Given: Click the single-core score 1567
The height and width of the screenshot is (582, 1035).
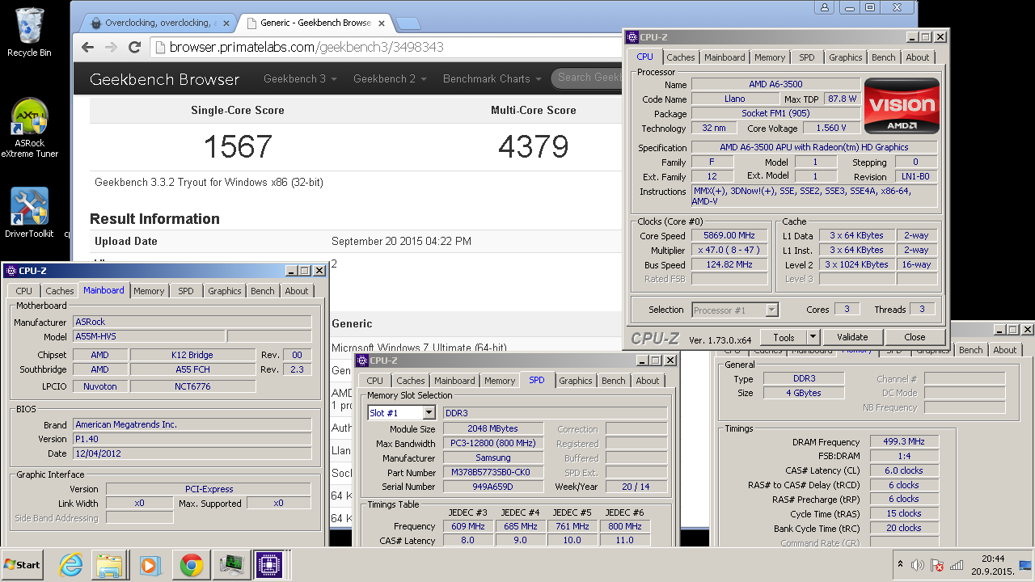Looking at the screenshot, I should point(238,147).
